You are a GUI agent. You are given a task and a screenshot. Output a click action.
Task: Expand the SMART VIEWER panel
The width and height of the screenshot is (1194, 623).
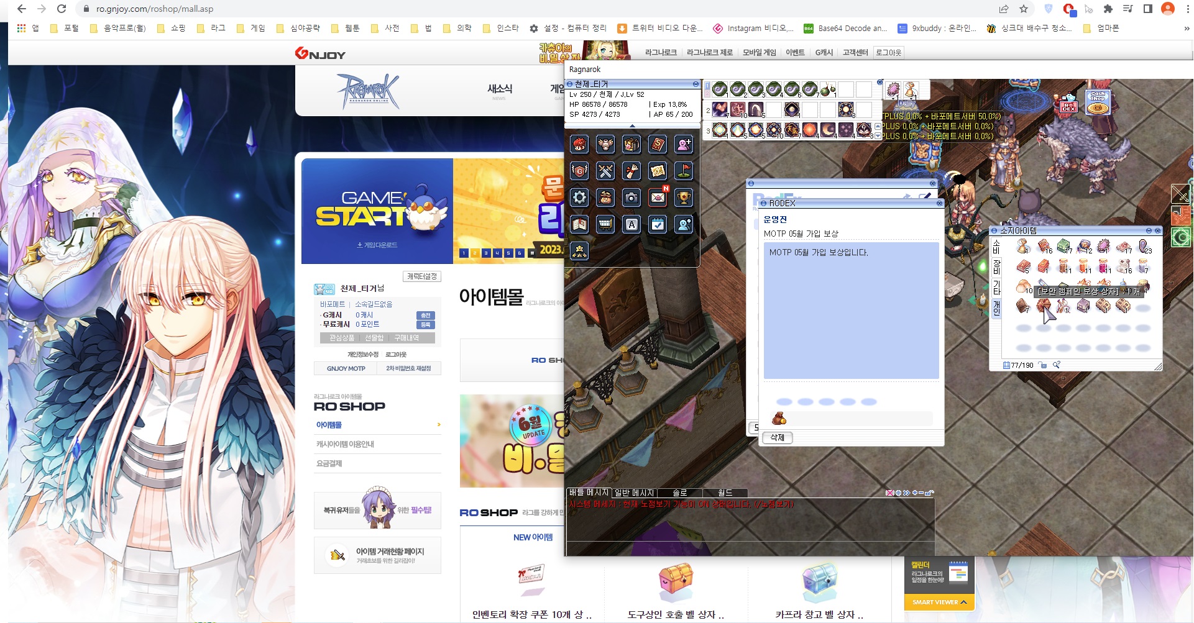click(x=939, y=602)
